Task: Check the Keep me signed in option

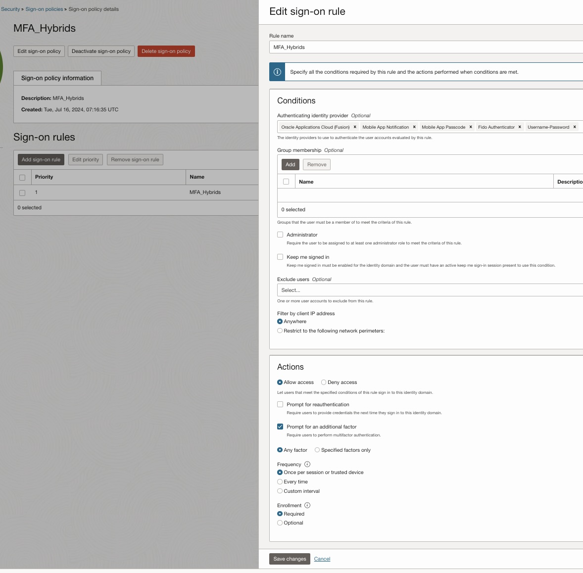Action: [280, 257]
